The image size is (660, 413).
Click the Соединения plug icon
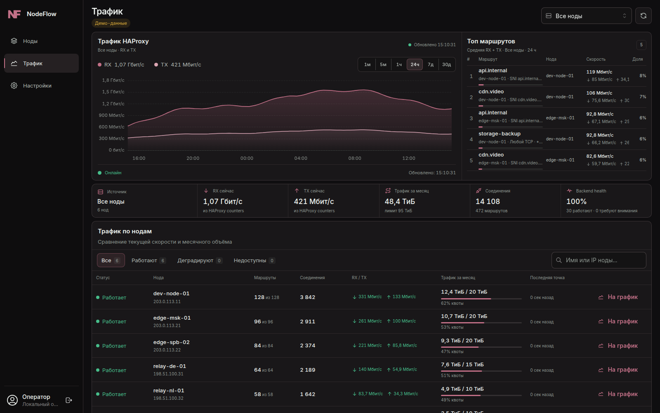pyautogui.click(x=478, y=191)
